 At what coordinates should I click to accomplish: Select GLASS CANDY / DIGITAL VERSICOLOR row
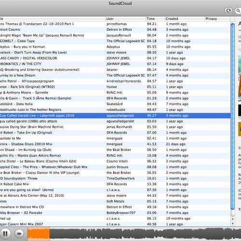pos(115,58)
